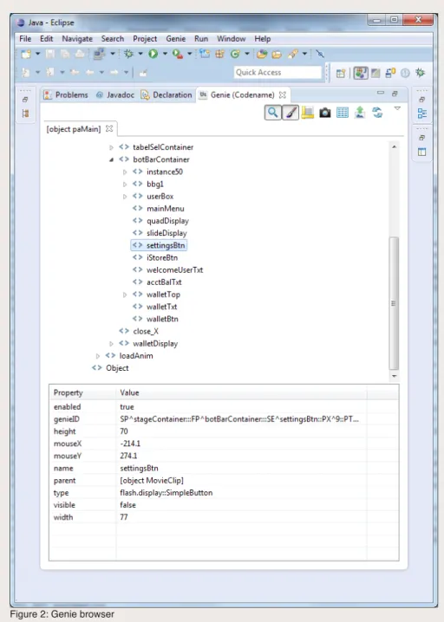Open the Run button dropdown arrow
The height and width of the screenshot is (622, 444).
coord(165,54)
